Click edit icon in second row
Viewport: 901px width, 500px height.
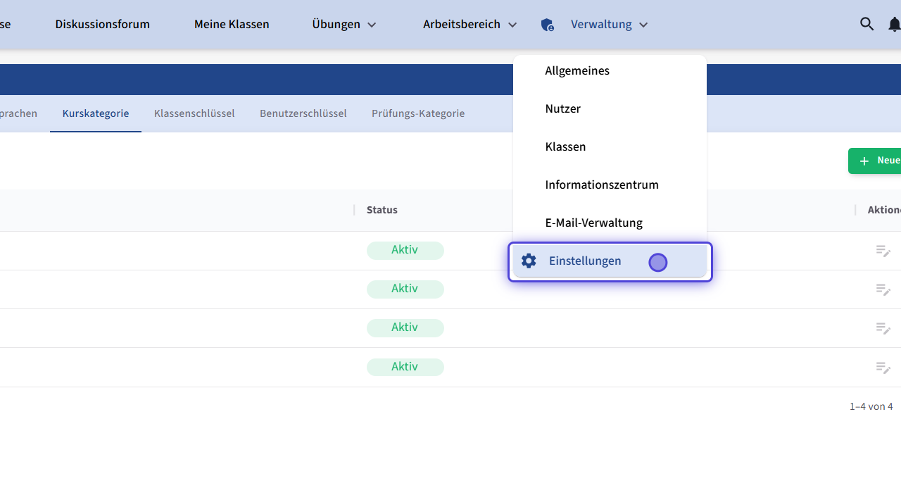point(883,289)
